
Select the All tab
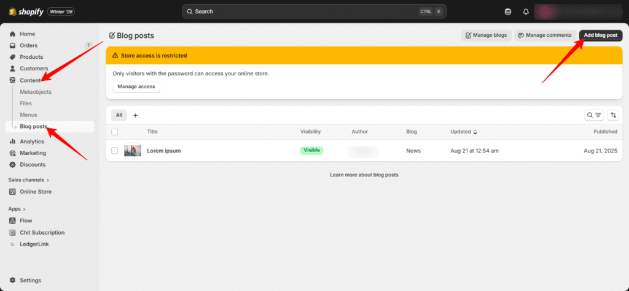click(x=119, y=115)
